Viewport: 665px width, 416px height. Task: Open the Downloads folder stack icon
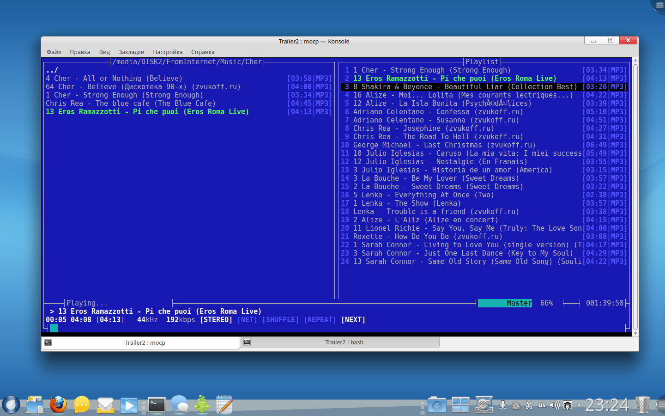click(437, 405)
